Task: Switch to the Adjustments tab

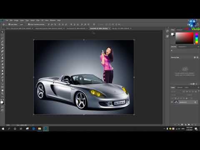Action: click(182, 47)
